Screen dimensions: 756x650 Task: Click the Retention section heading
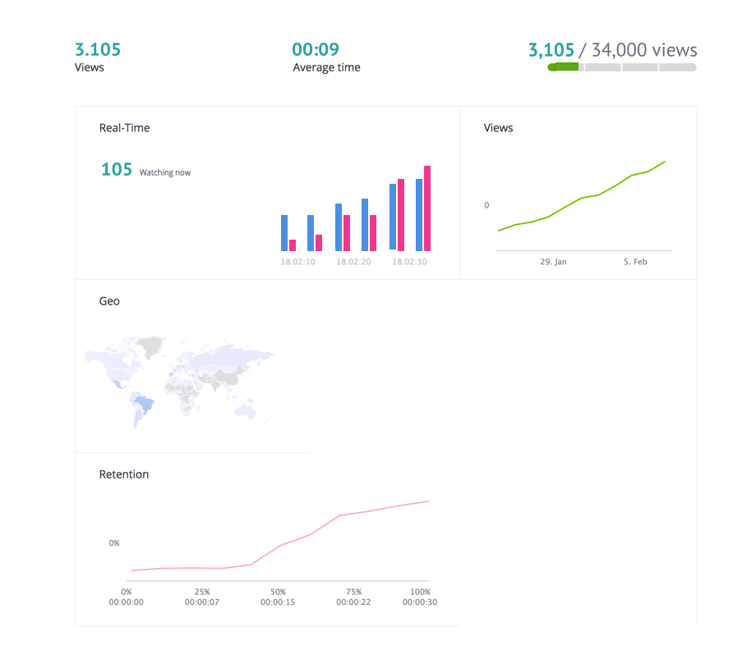point(124,474)
